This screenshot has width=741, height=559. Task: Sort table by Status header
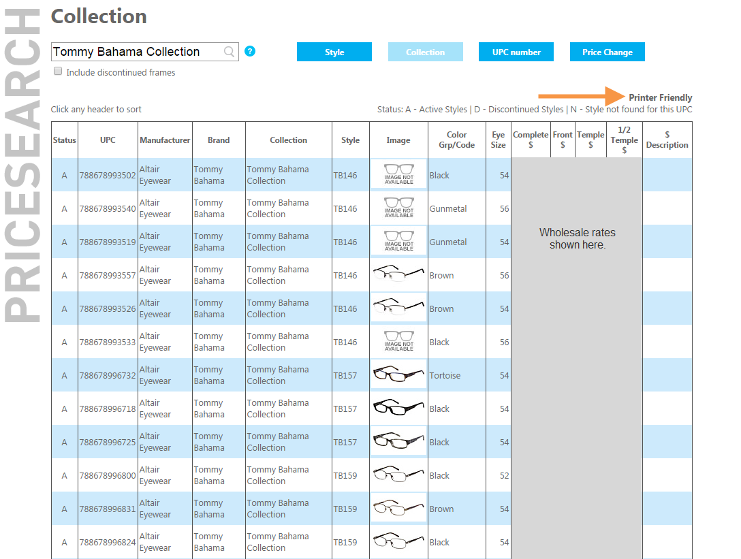[64, 140]
